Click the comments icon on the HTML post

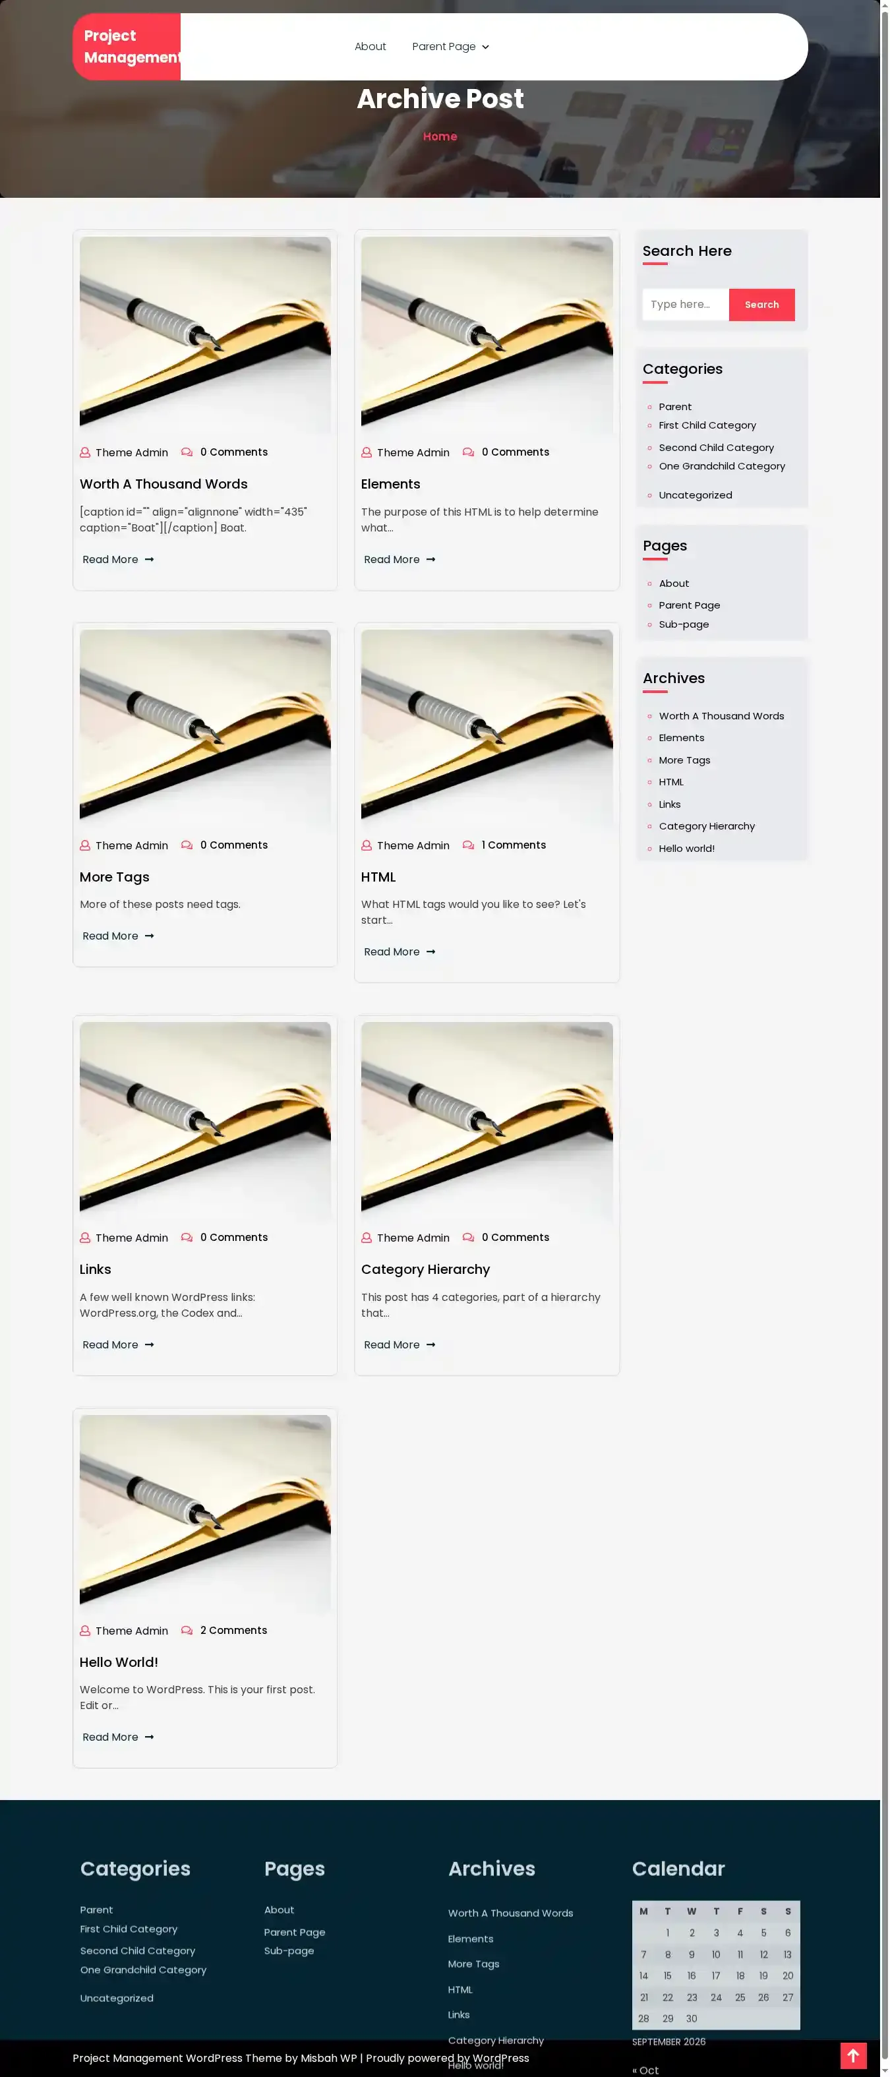(x=468, y=845)
